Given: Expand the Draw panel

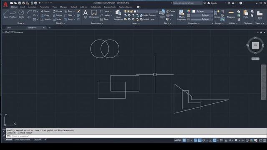Looking at the screenshot, I should pos(21,23).
